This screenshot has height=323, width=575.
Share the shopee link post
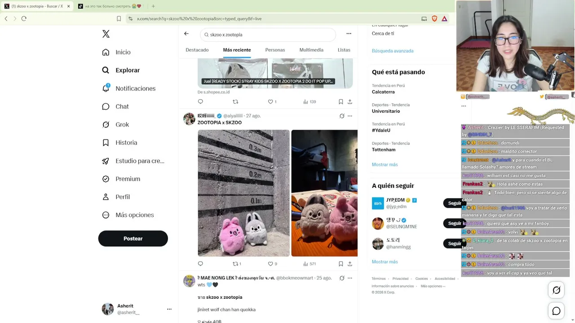click(350, 102)
